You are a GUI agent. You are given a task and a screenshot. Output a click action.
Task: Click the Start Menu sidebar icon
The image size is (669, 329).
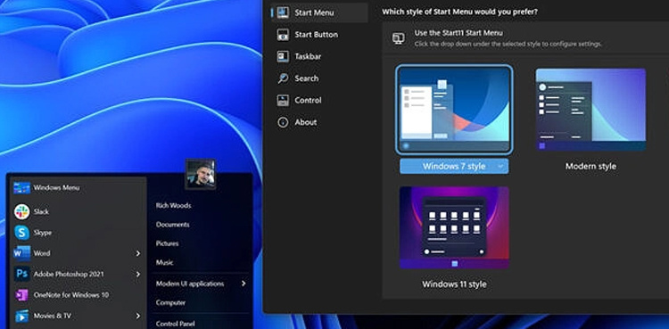283,12
